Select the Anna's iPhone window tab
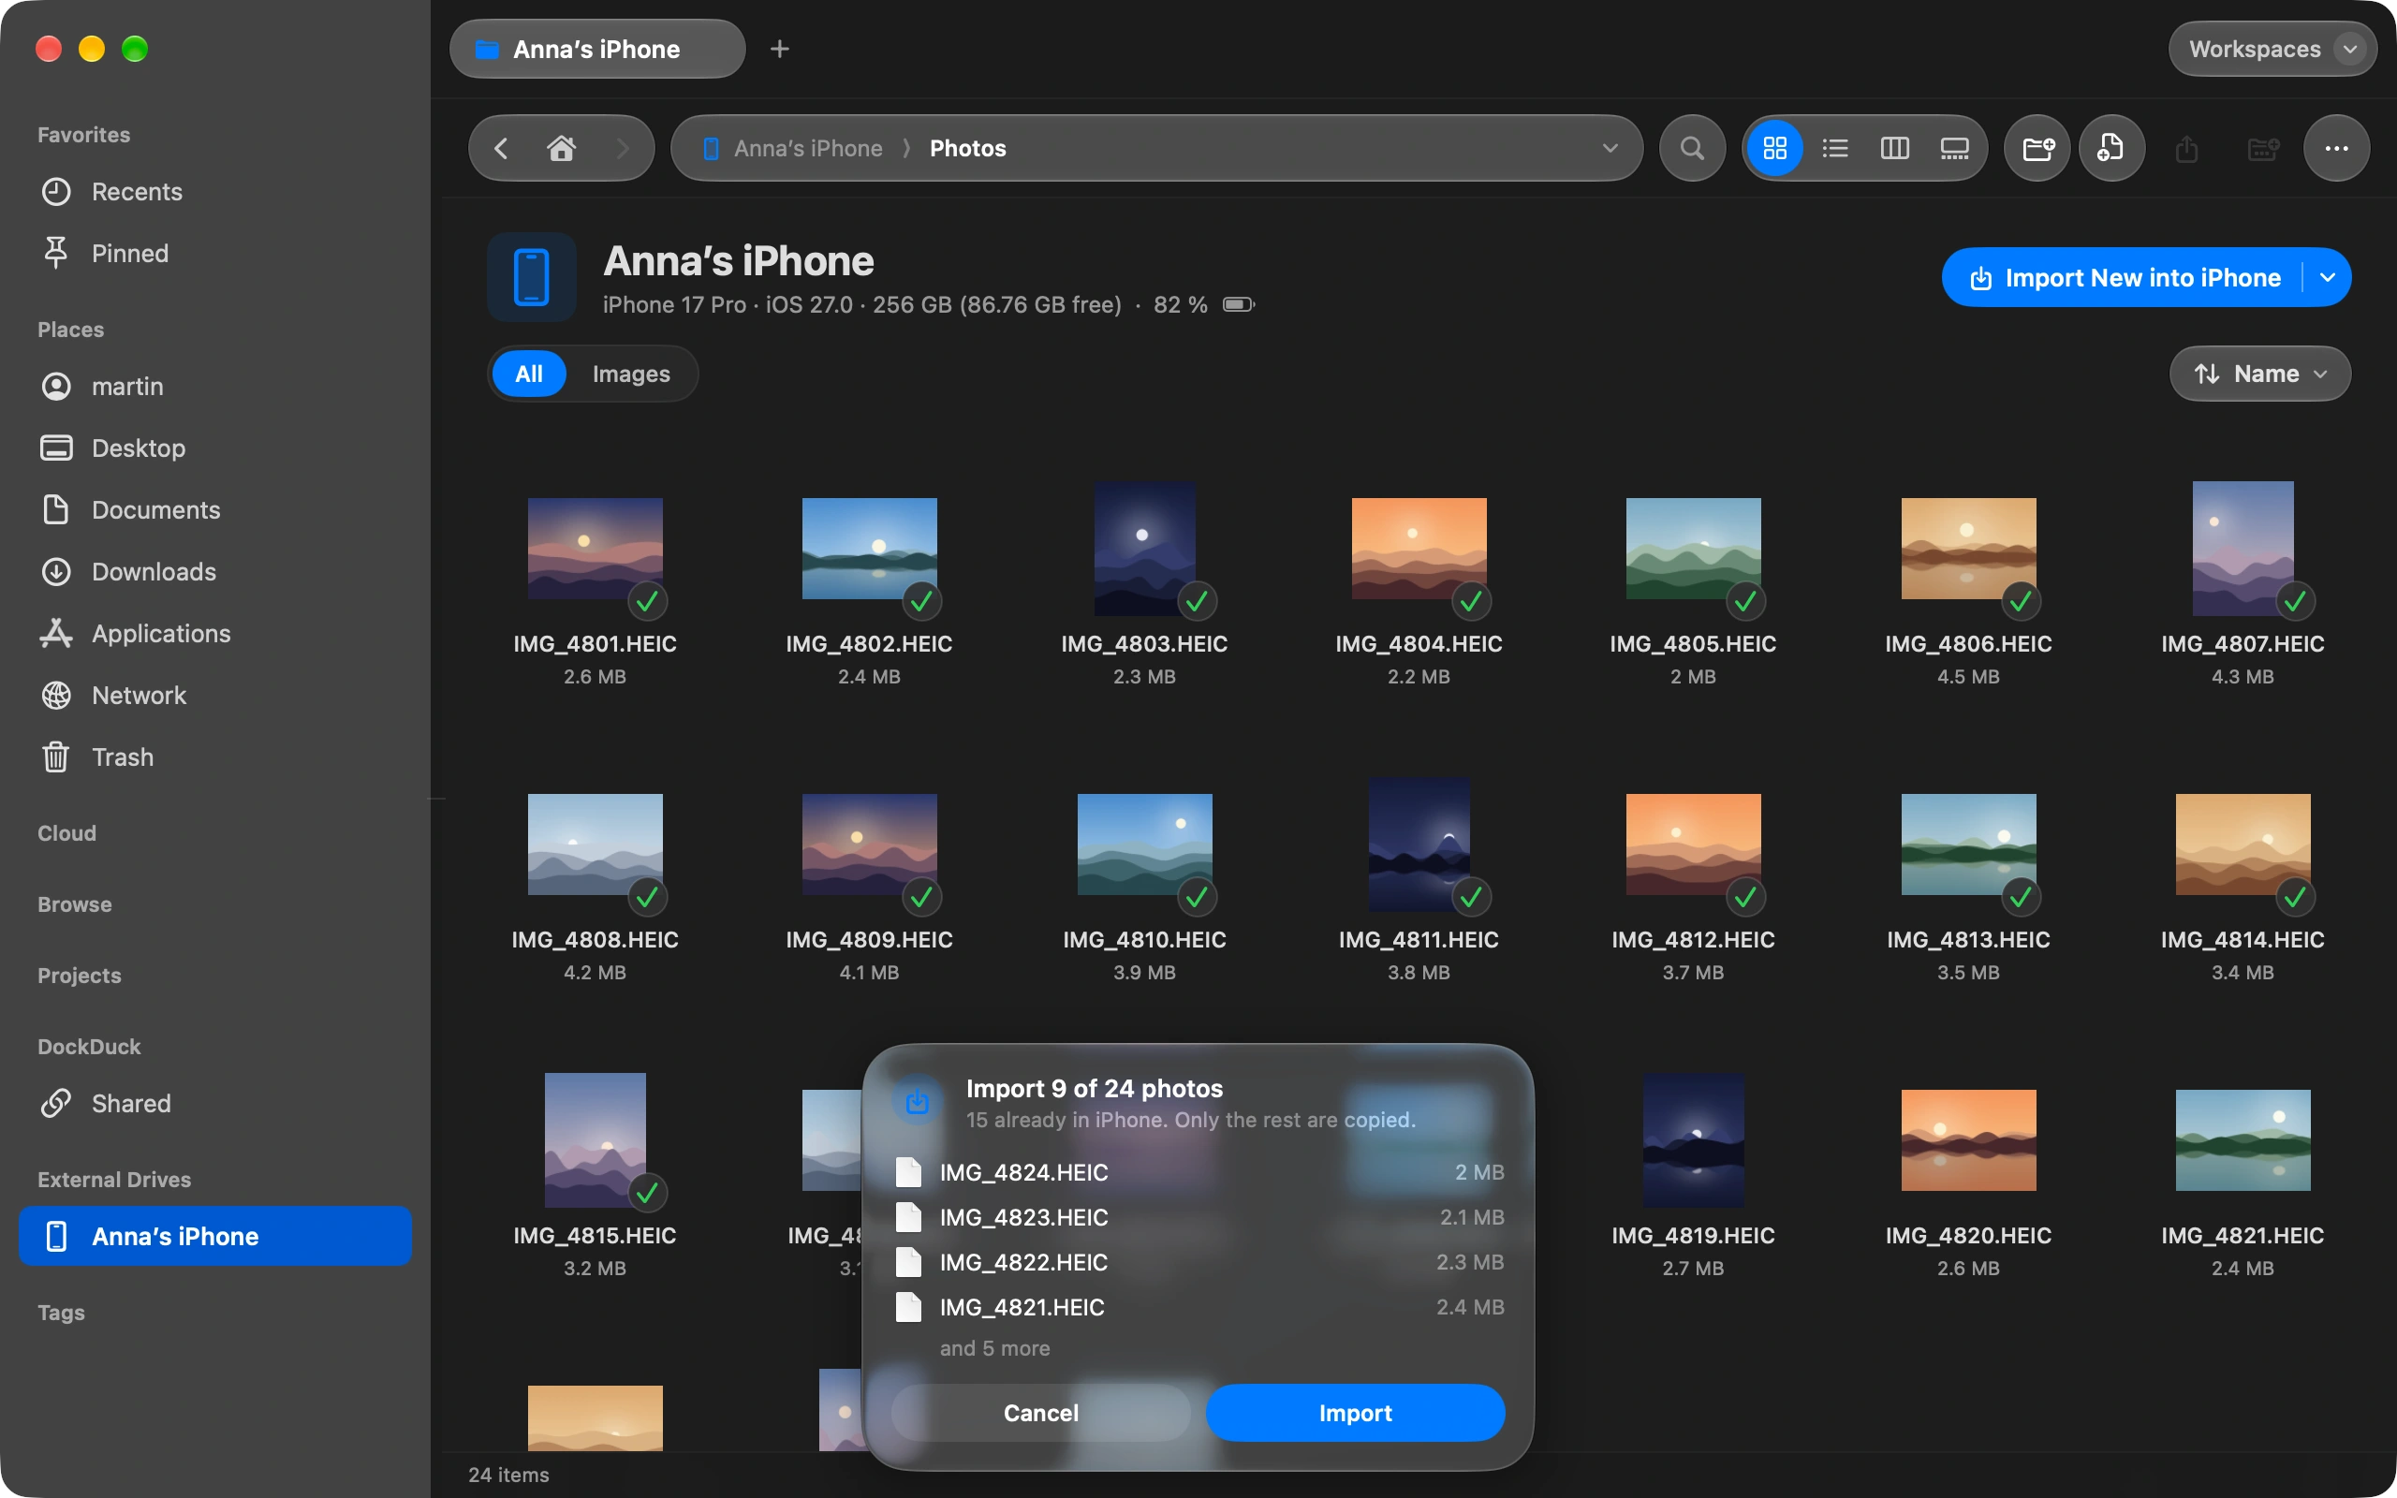The width and height of the screenshot is (2397, 1498). 596,49
